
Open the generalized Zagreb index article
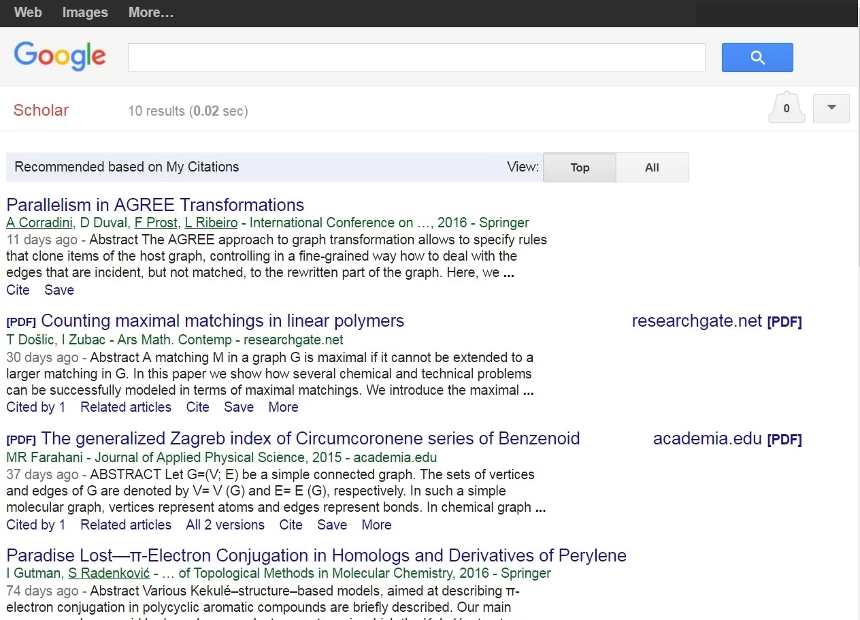310,438
